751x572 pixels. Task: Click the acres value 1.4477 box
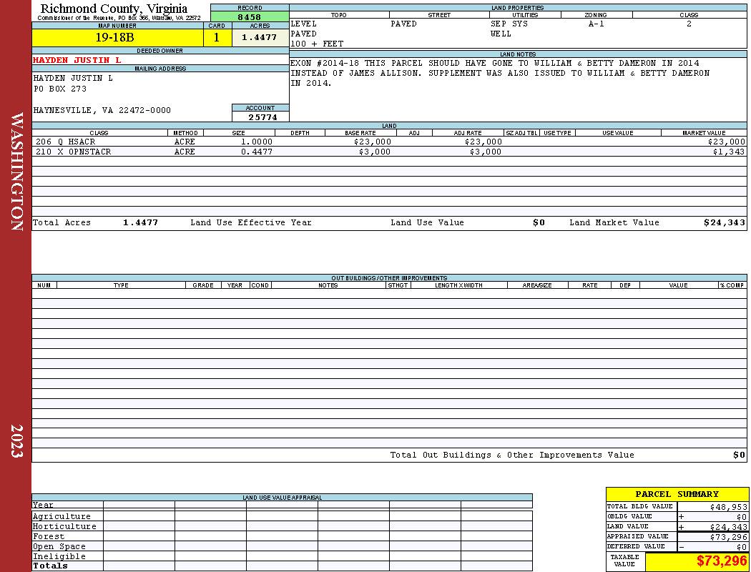[x=260, y=37]
